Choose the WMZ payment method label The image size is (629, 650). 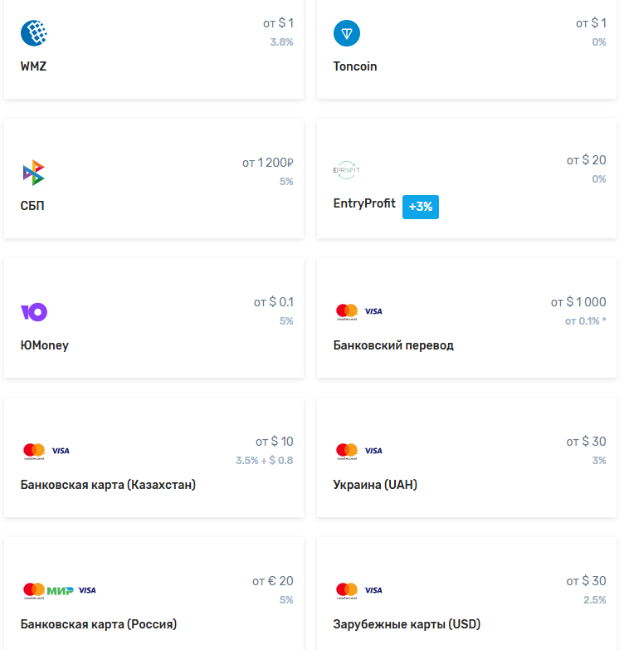pos(33,66)
